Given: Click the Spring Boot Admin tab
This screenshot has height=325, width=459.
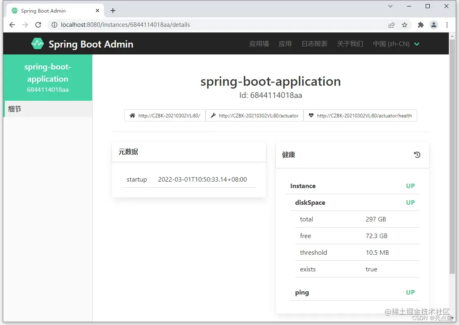Looking at the screenshot, I should (55, 11).
